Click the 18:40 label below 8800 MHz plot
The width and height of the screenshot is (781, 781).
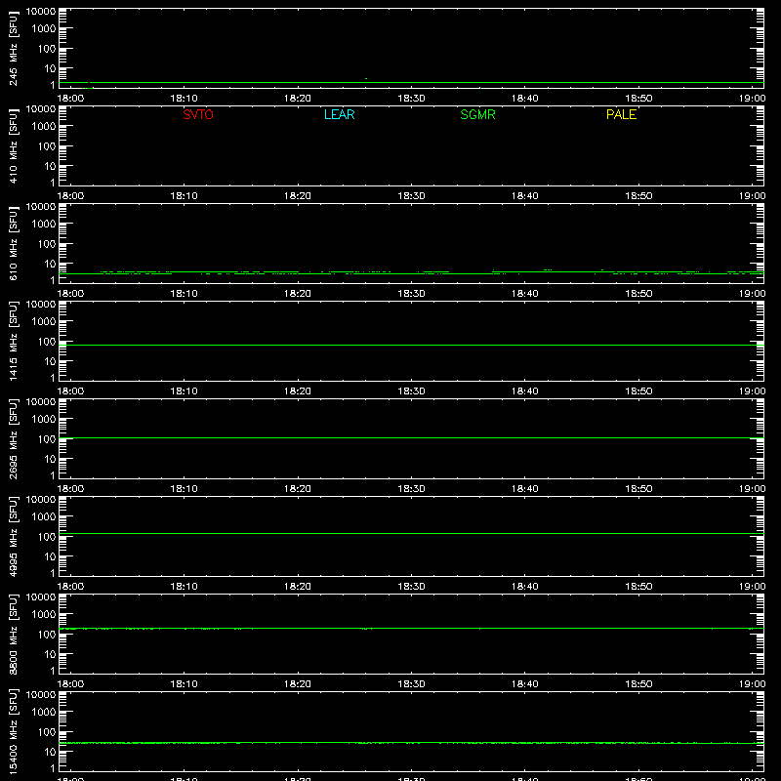[525, 684]
